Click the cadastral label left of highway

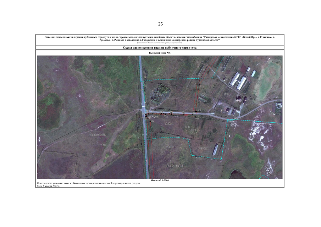tap(98, 135)
